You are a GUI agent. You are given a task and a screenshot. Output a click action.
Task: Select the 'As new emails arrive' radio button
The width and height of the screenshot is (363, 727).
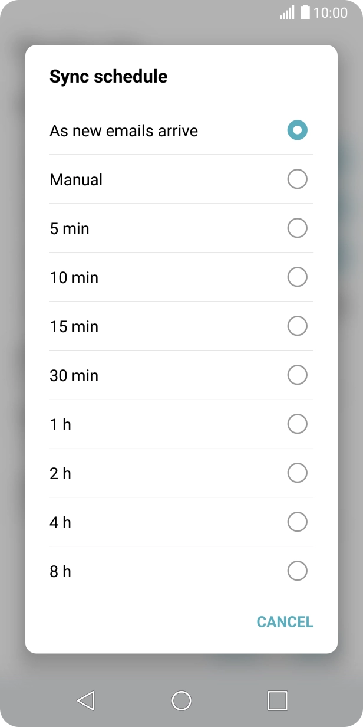tap(297, 130)
